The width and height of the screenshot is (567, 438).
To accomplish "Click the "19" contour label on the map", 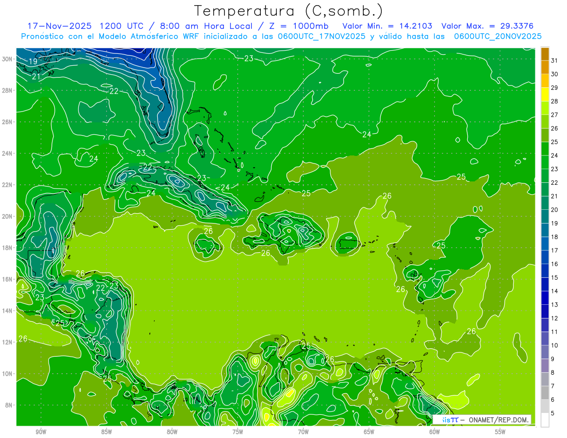I will coord(33,62).
